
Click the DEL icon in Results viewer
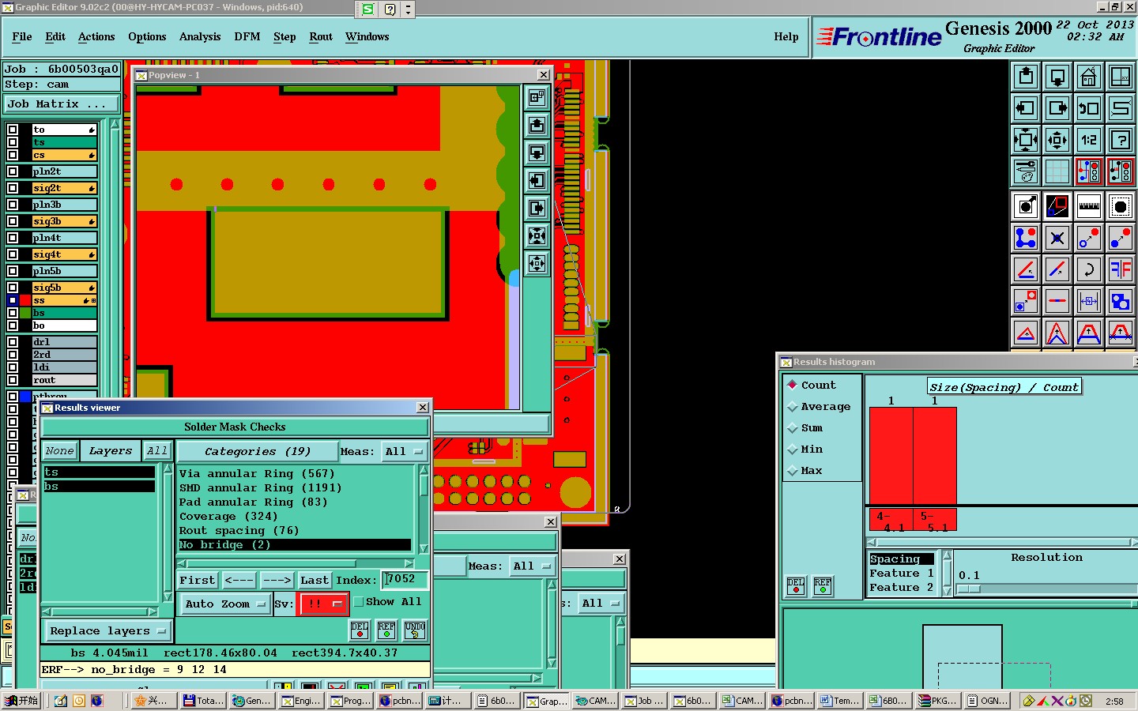tap(360, 630)
